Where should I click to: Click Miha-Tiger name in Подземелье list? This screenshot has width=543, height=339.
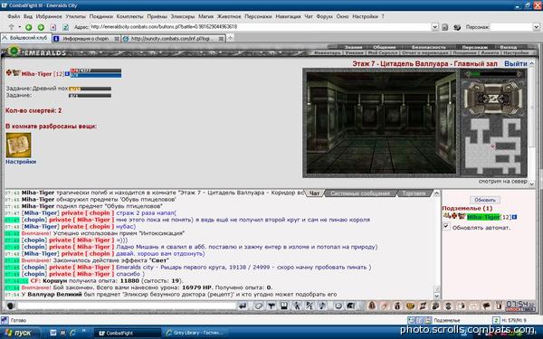(483, 217)
